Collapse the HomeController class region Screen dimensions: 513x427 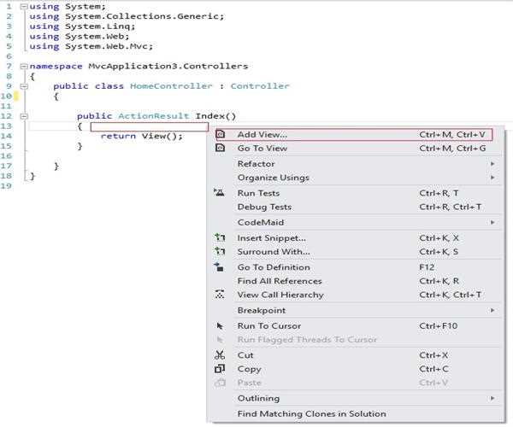pyautogui.click(x=23, y=86)
